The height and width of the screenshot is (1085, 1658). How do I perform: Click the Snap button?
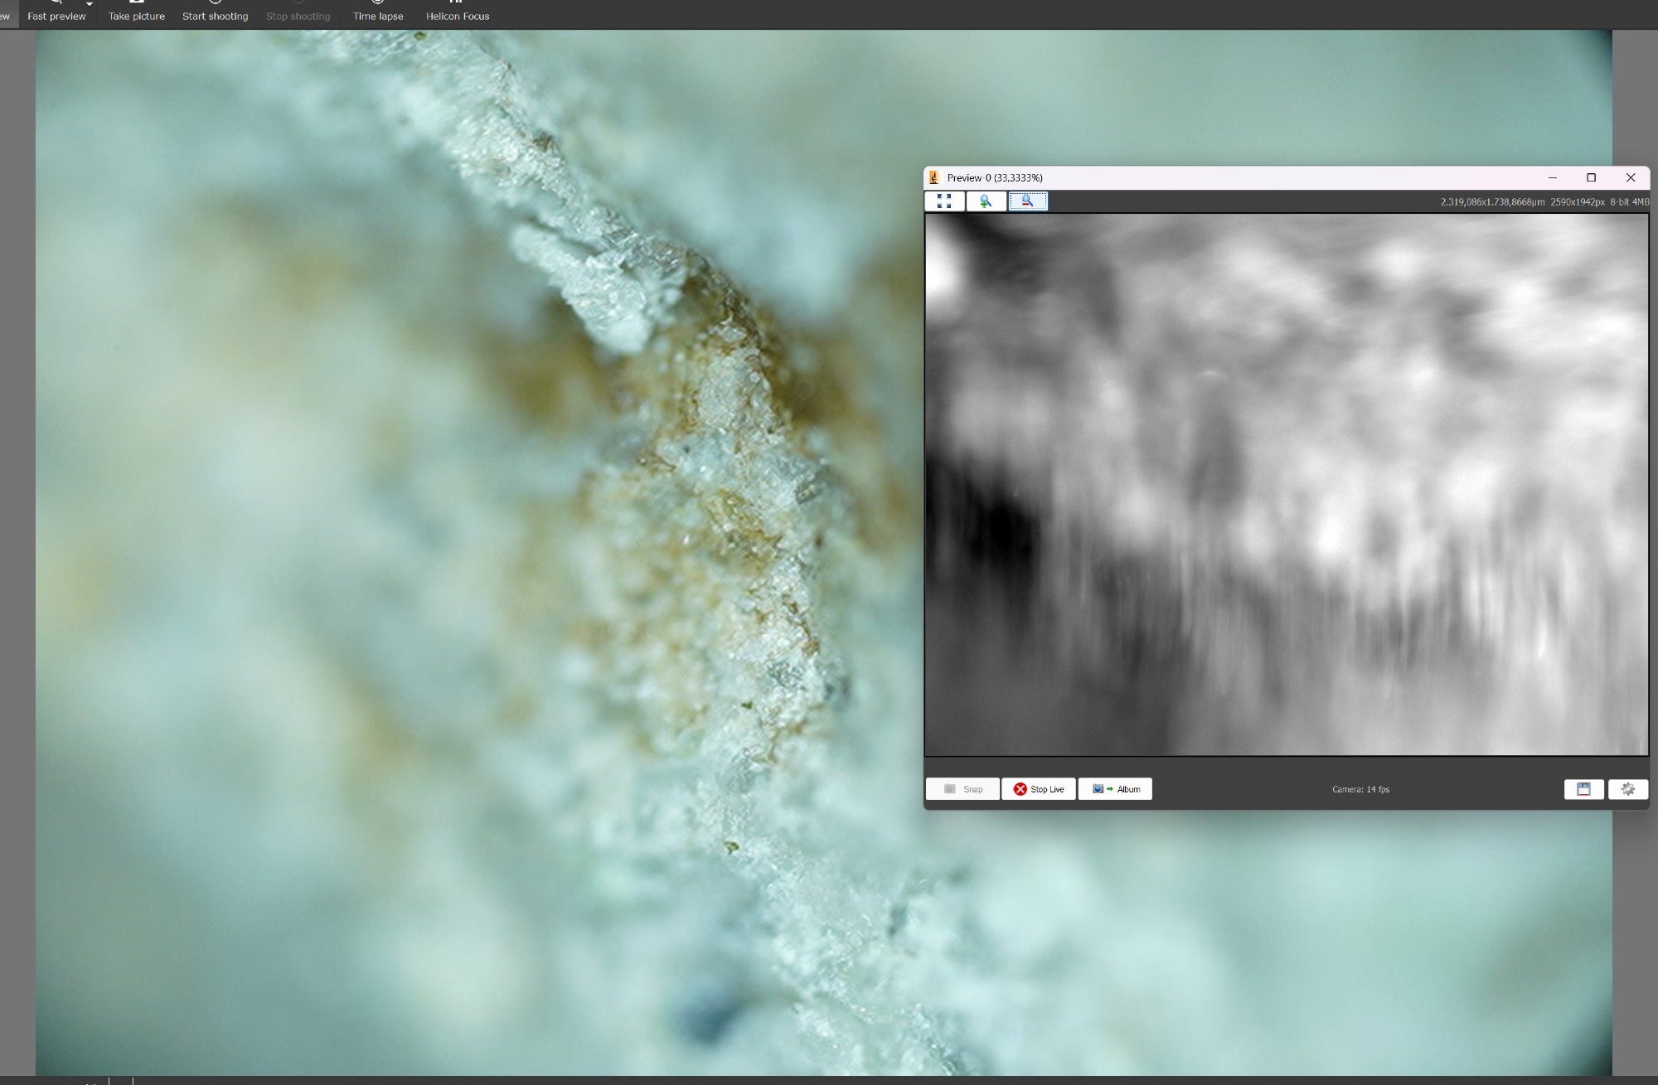click(x=962, y=789)
